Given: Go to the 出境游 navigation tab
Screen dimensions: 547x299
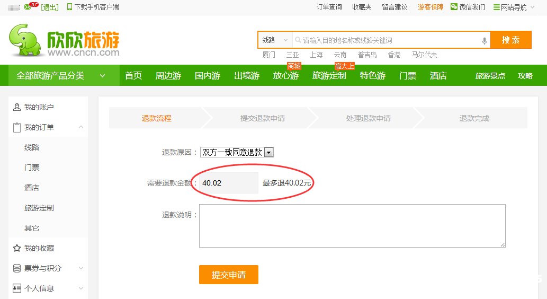Looking at the screenshot, I should pos(247,76).
